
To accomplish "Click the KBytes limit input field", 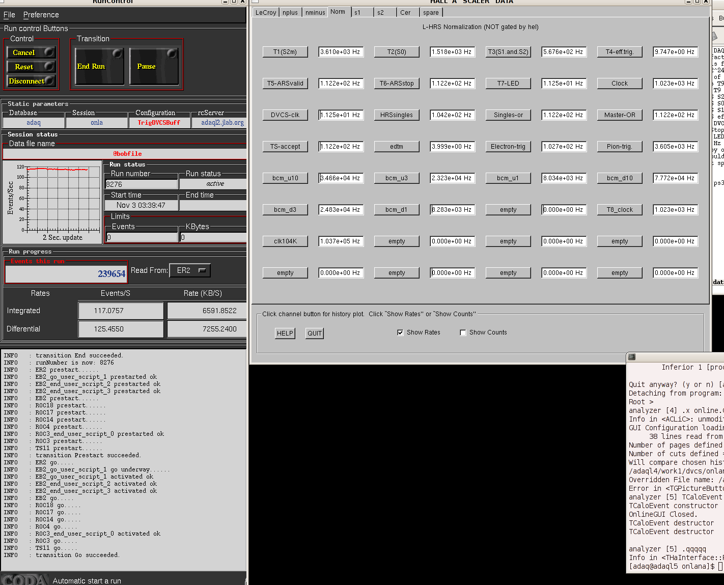I will 213,237.
